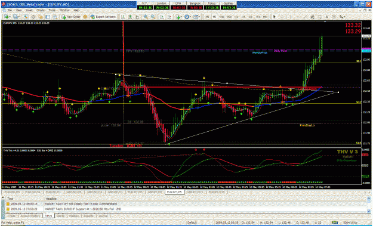Open the Help menu

[x=76, y=11]
